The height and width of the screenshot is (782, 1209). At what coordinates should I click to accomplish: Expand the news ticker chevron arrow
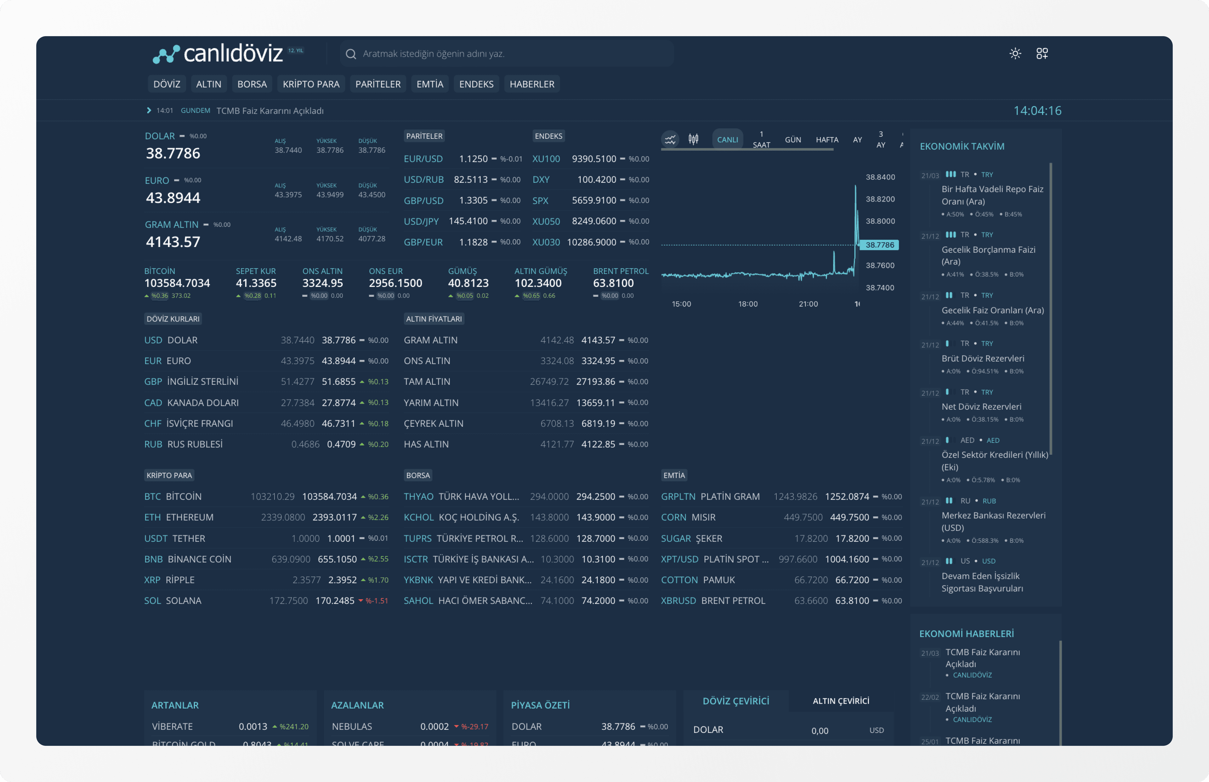pyautogui.click(x=149, y=111)
